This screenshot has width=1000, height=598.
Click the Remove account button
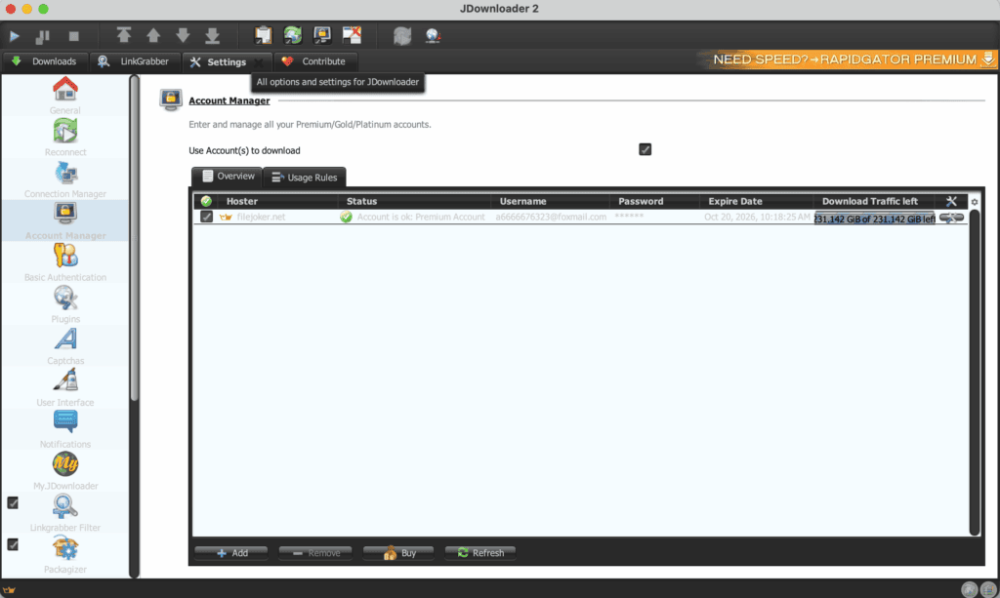click(315, 553)
